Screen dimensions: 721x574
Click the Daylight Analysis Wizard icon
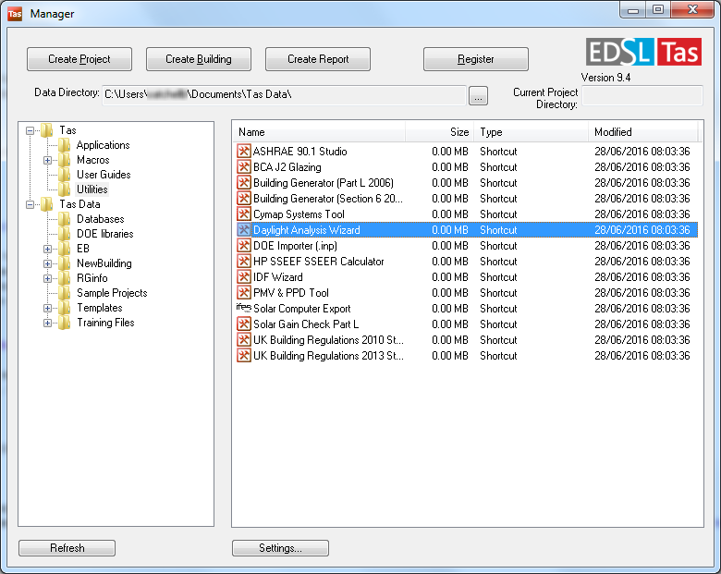pyautogui.click(x=244, y=229)
